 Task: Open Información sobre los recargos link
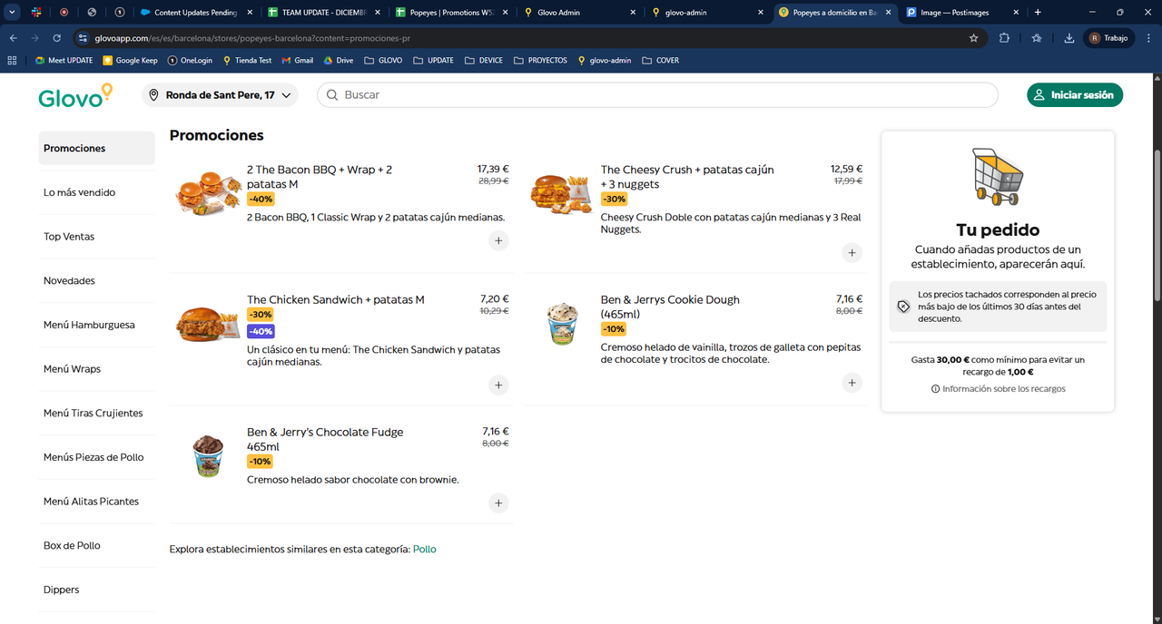(x=1004, y=389)
